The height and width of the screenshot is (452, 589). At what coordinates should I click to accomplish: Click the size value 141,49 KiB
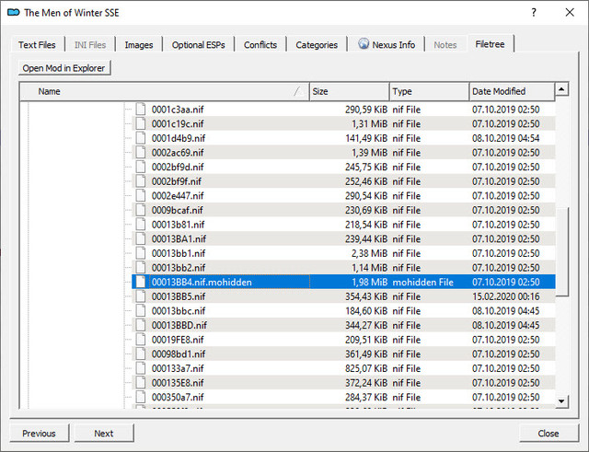pyautogui.click(x=366, y=139)
